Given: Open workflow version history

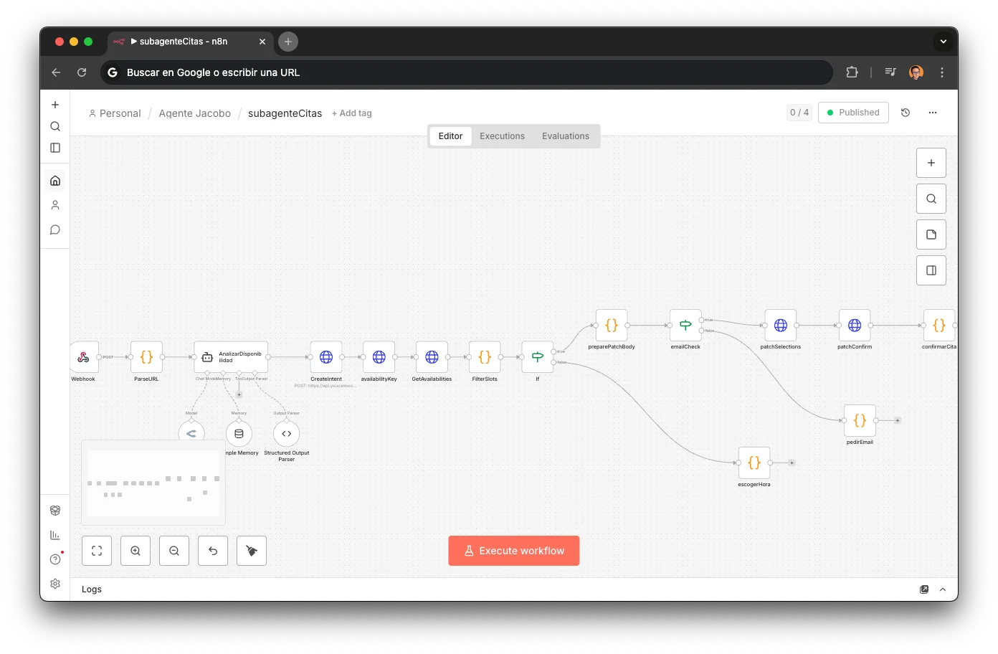Looking at the screenshot, I should pos(905,113).
